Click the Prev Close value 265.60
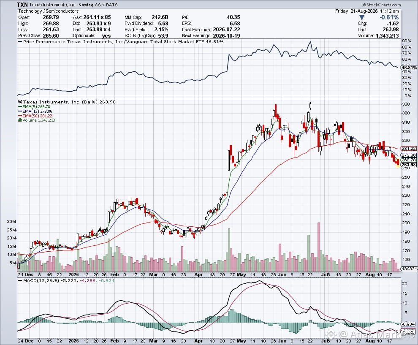Screen dimensions: 418x345 (51, 36)
